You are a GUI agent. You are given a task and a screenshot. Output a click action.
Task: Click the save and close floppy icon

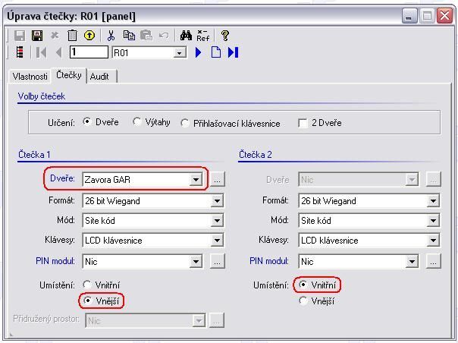36,36
